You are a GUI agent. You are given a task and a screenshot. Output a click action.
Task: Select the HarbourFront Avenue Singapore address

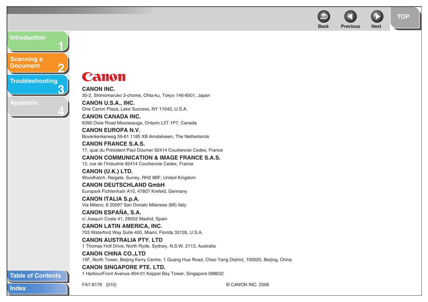click(153, 274)
